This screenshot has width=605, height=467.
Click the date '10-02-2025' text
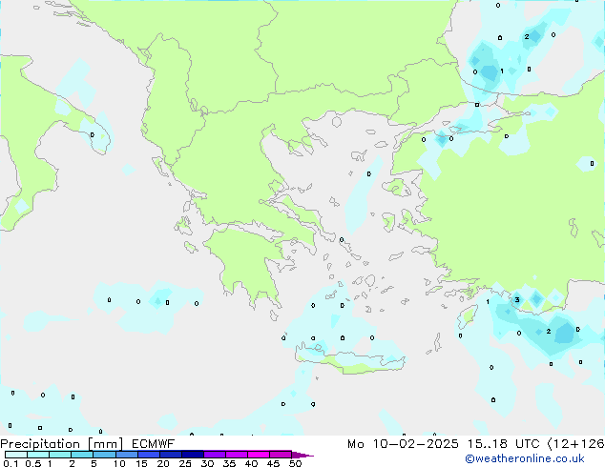pos(416,444)
